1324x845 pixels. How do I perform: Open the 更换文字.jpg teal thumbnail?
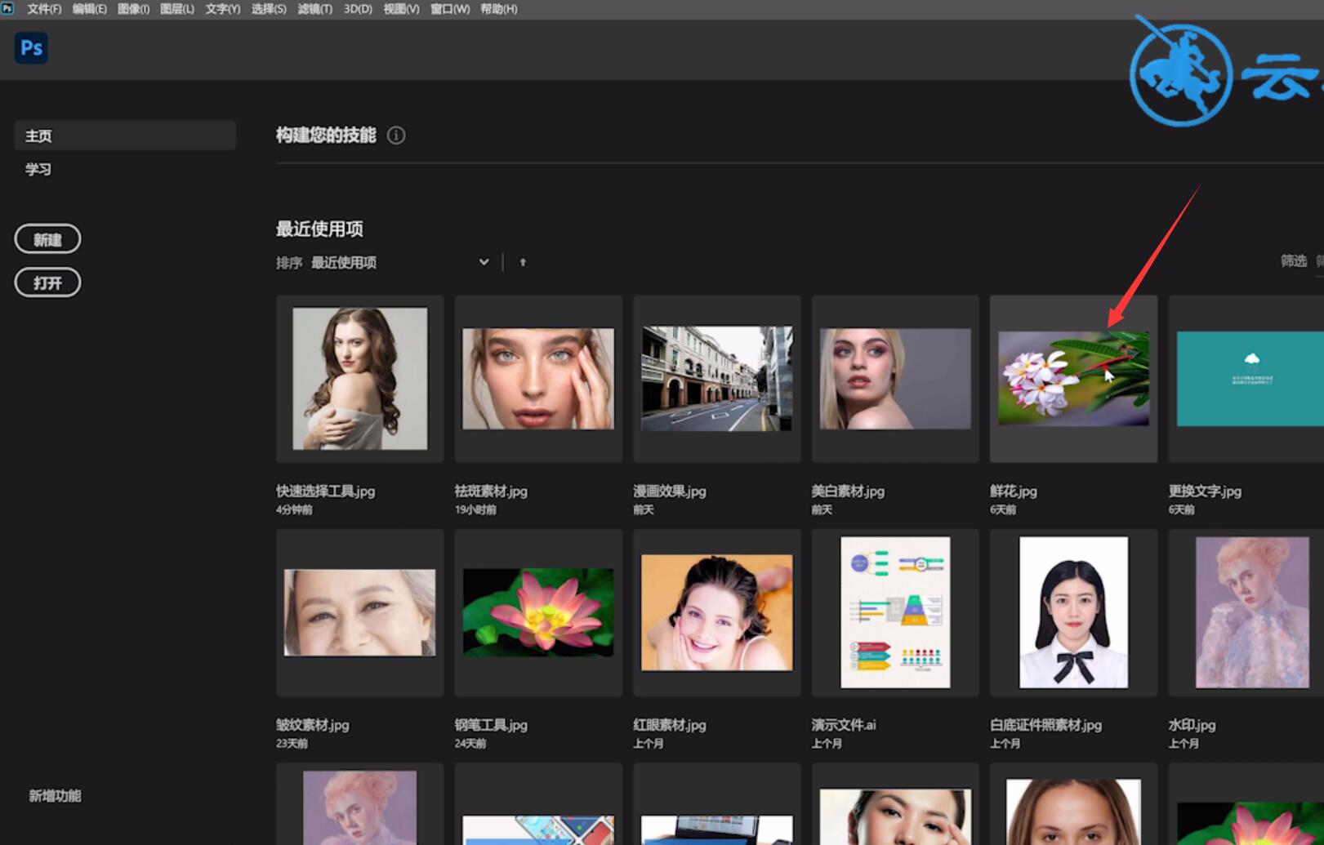pos(1246,379)
